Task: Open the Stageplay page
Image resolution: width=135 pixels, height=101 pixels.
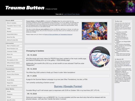Action: 14,94
